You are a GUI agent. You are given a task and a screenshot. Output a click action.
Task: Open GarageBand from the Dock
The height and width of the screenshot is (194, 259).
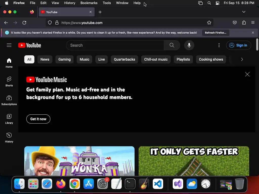click(144, 184)
